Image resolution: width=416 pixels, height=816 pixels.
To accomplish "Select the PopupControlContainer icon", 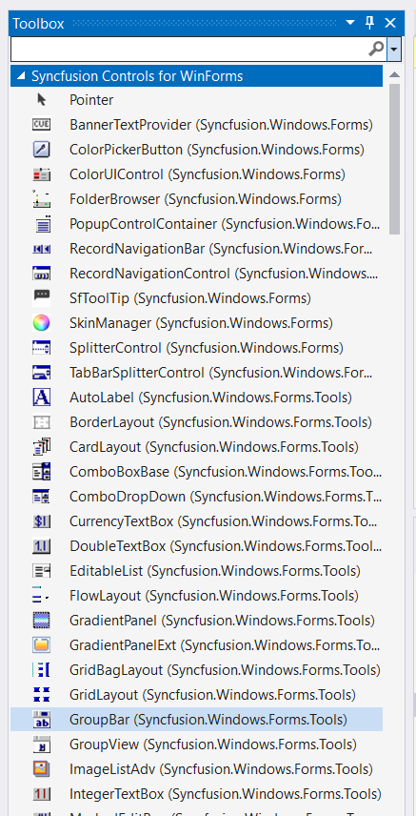I will point(43,224).
